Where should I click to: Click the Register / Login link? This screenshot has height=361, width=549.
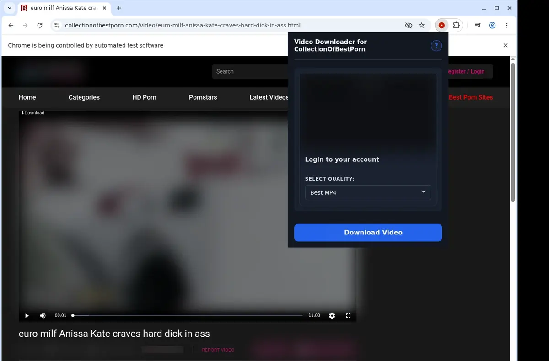point(466,71)
